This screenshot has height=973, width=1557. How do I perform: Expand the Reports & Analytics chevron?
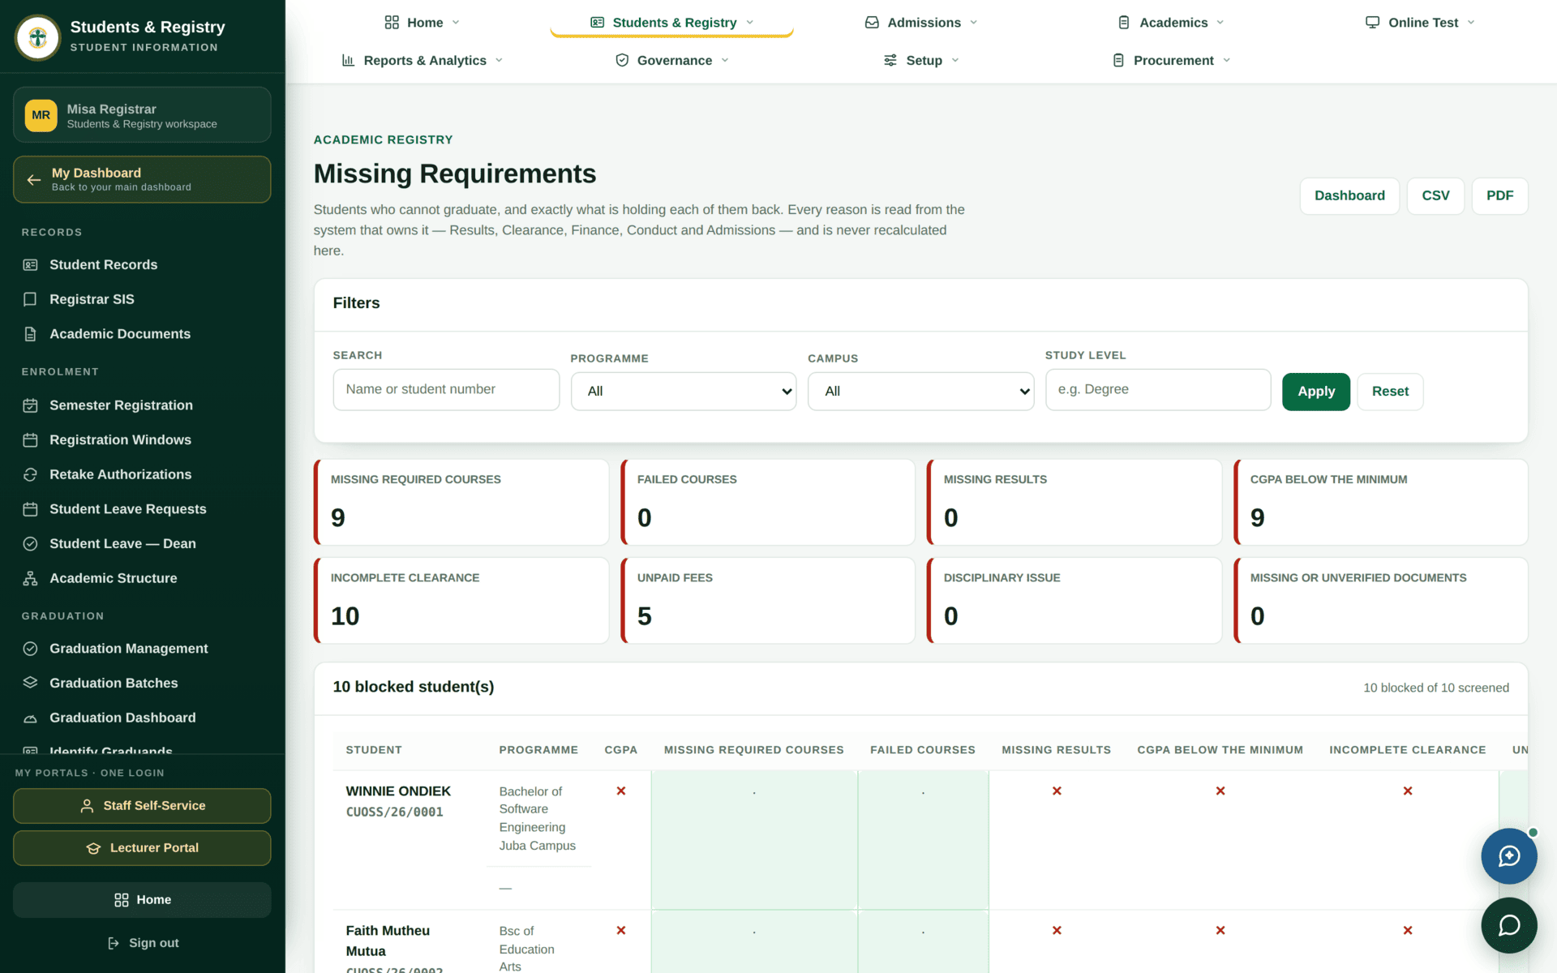pos(500,60)
